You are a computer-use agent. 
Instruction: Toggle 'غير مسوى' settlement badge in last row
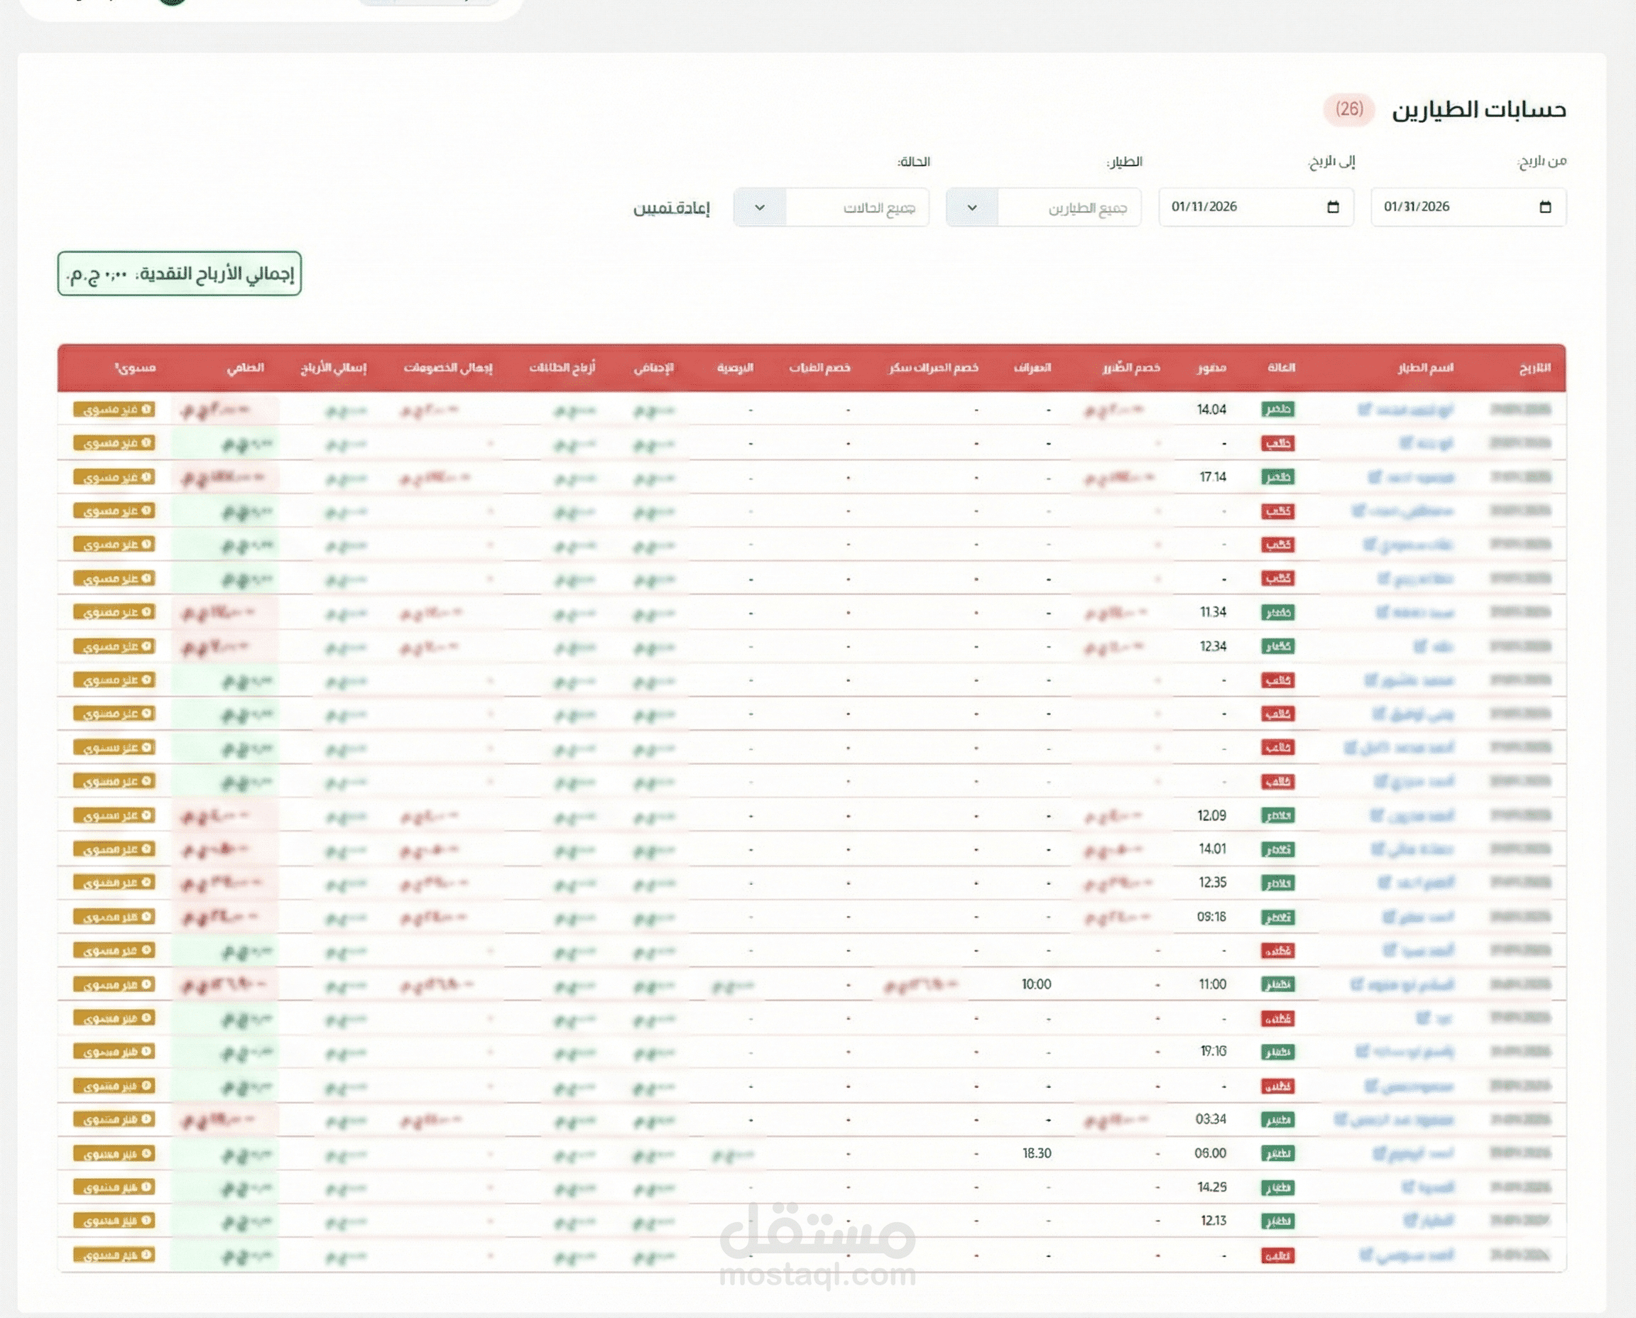click(x=114, y=1255)
